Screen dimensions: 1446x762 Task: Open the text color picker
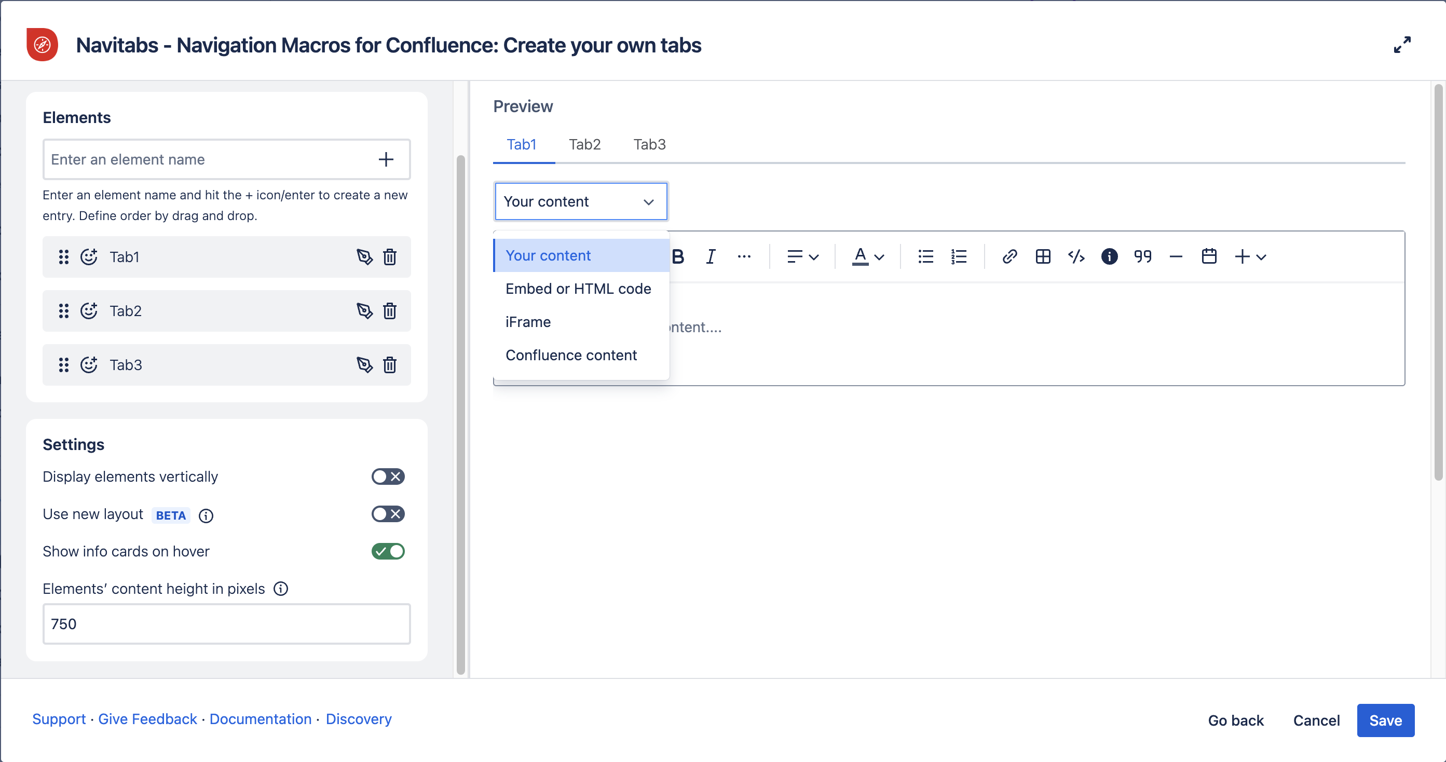tap(867, 256)
